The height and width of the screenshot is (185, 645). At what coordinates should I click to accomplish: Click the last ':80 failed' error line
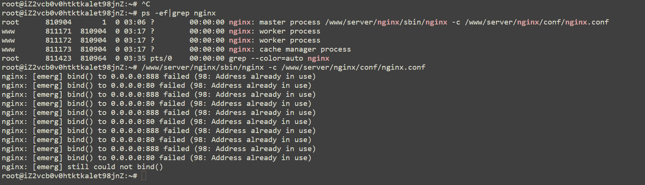156,158
